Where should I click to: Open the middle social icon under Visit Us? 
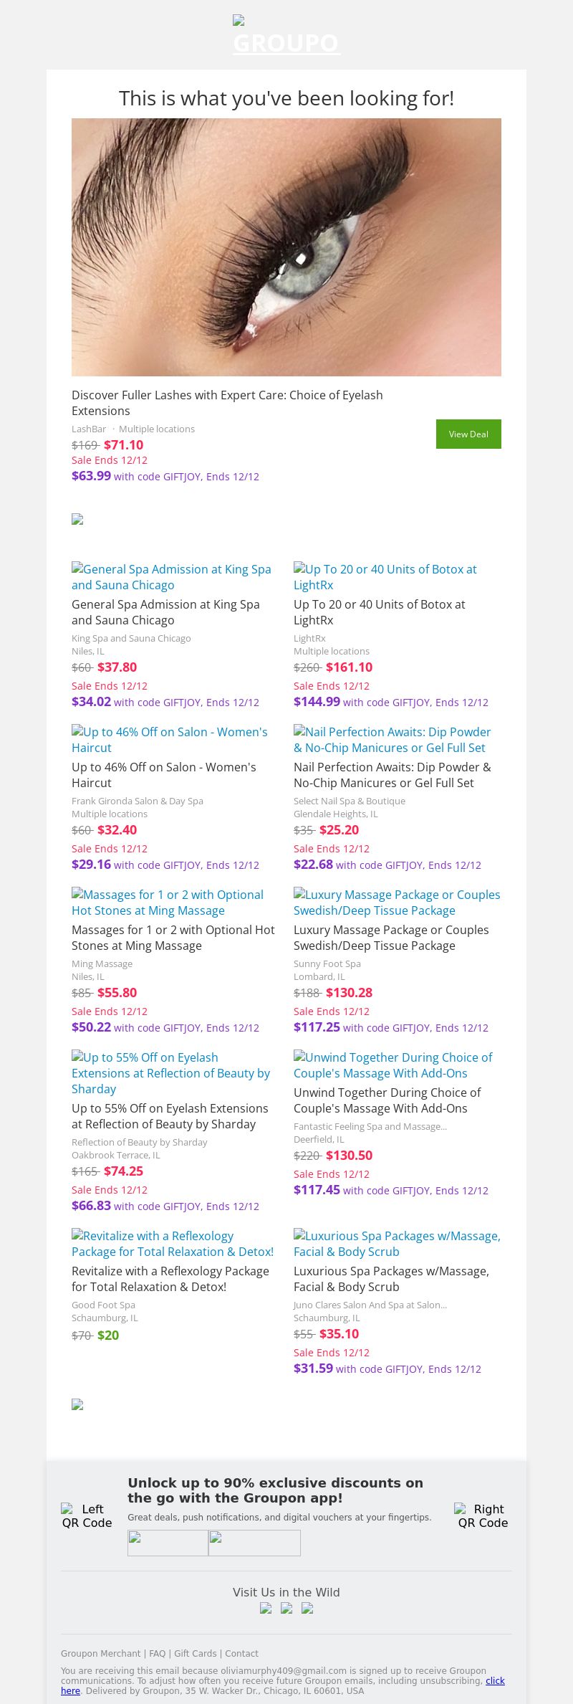pyautogui.click(x=286, y=1608)
